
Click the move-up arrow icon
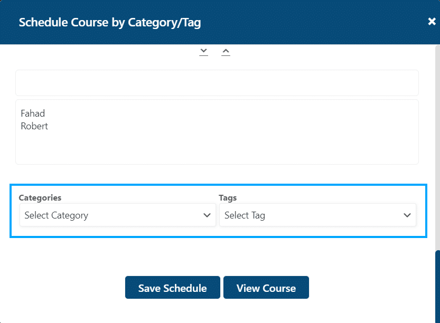[226, 52]
